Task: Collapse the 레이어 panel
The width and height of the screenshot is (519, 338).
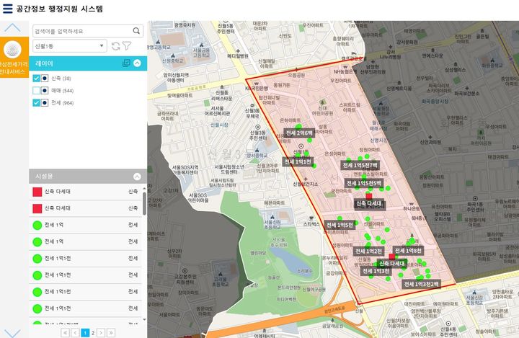Action: 137,63
